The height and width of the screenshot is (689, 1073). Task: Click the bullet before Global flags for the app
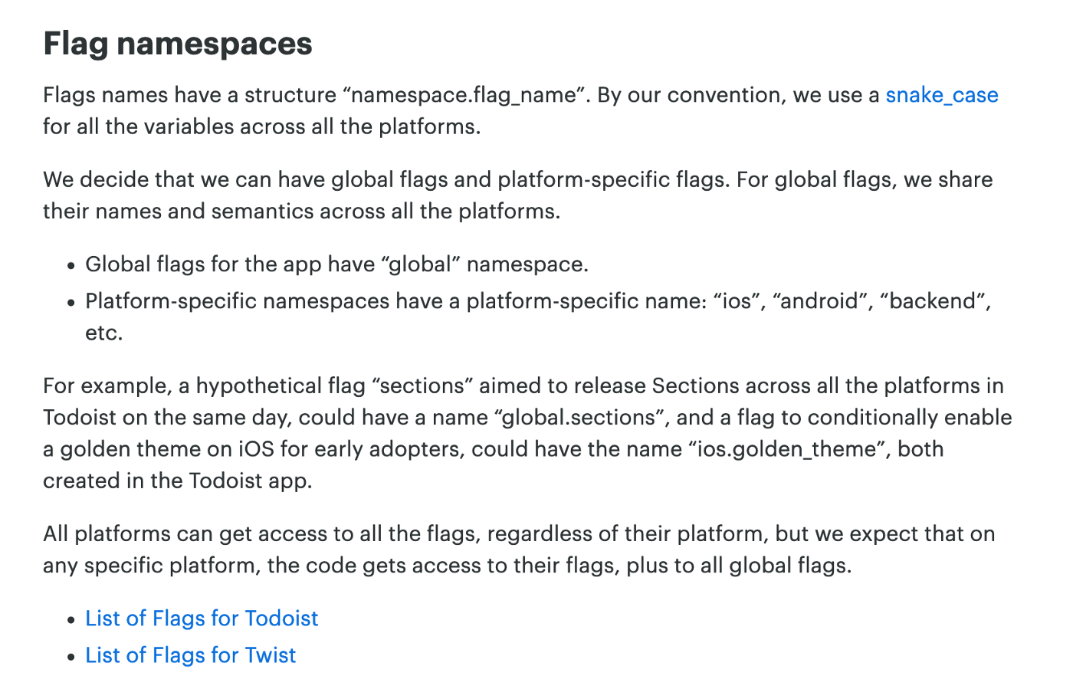[71, 266]
